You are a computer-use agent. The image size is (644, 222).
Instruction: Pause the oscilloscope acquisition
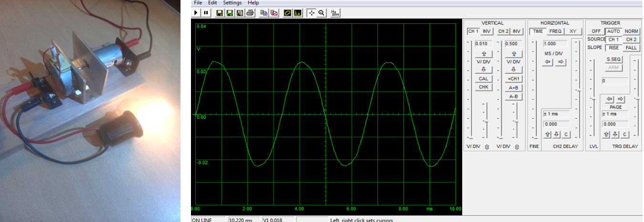click(x=206, y=13)
